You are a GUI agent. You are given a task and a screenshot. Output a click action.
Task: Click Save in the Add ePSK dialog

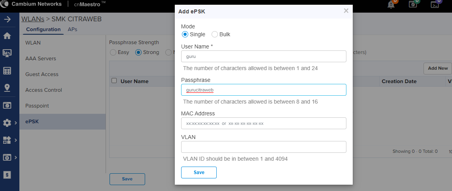tap(199, 172)
